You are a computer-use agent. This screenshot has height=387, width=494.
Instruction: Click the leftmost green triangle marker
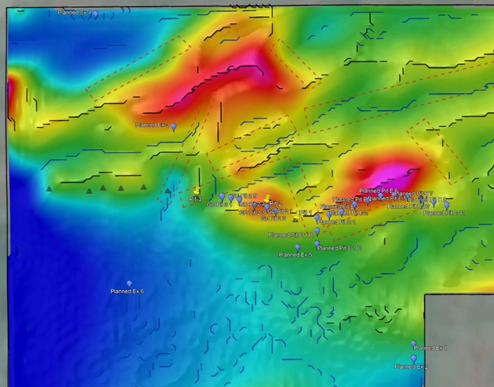point(49,189)
